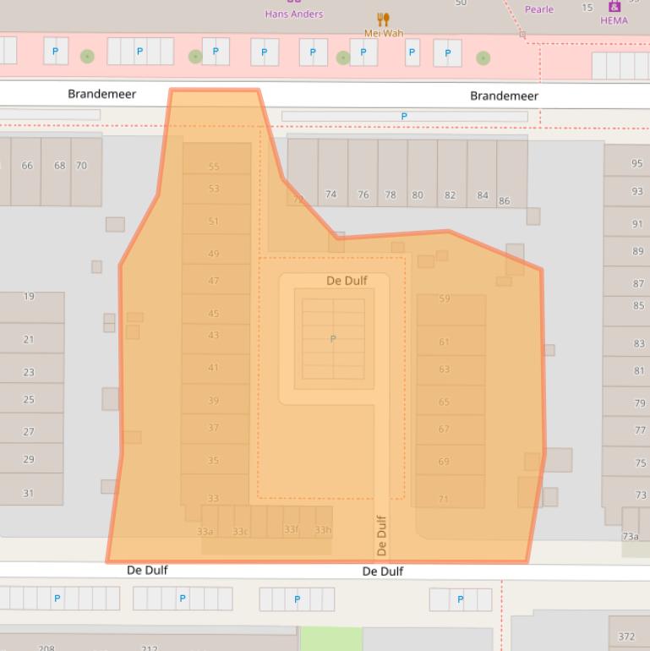Click the building labeled 73a
Screen dimensions: 650x651
631,535
